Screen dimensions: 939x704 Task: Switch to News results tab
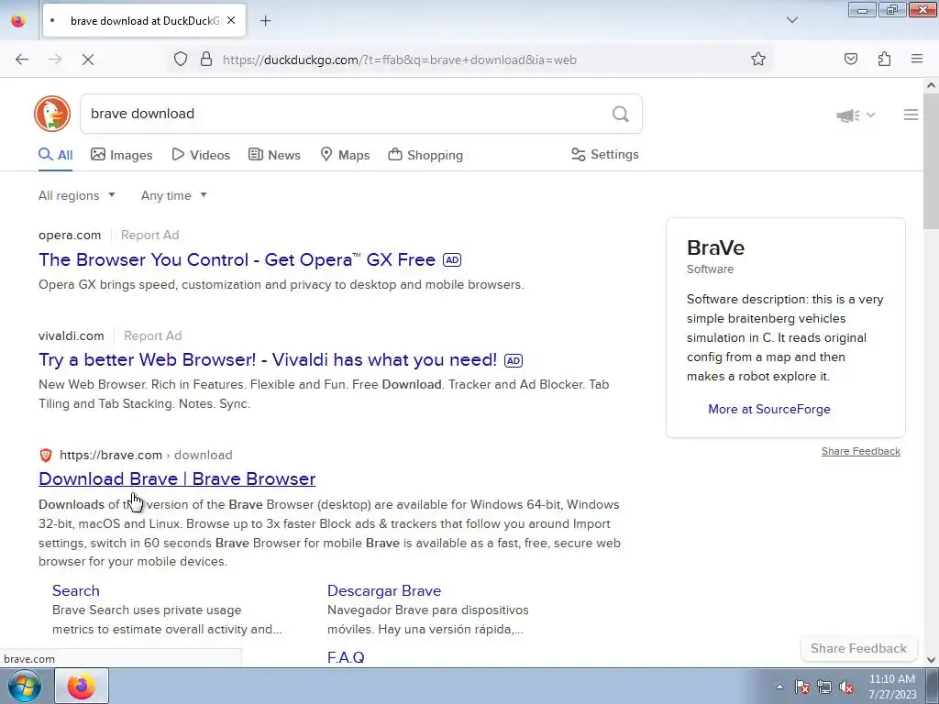(274, 155)
